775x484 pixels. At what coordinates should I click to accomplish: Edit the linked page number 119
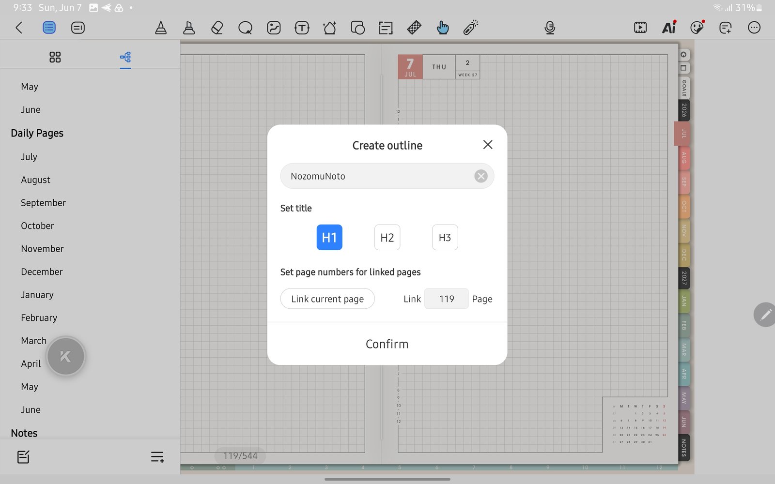(x=447, y=299)
